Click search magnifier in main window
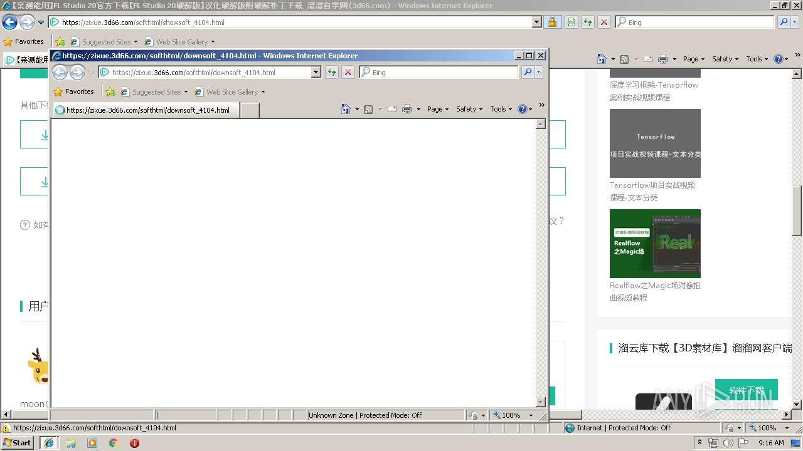 click(784, 23)
